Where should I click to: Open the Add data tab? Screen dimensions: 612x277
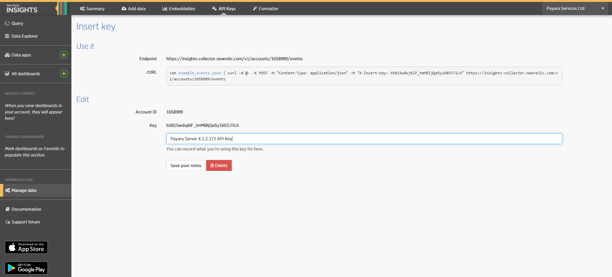tap(134, 9)
